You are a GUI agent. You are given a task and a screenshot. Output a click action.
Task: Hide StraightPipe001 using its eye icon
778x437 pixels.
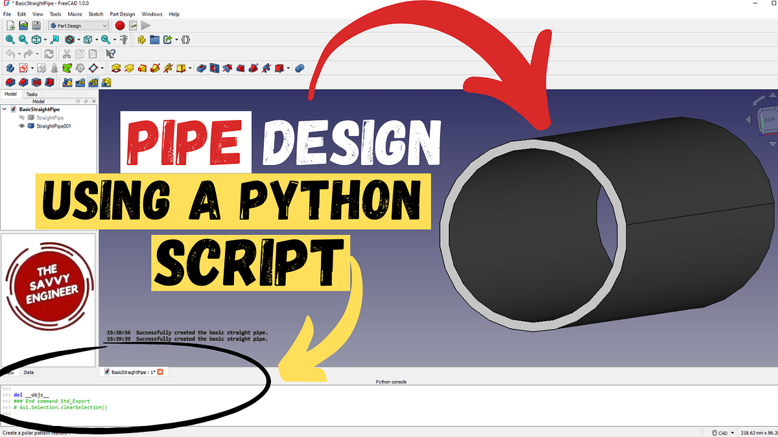[x=21, y=126]
